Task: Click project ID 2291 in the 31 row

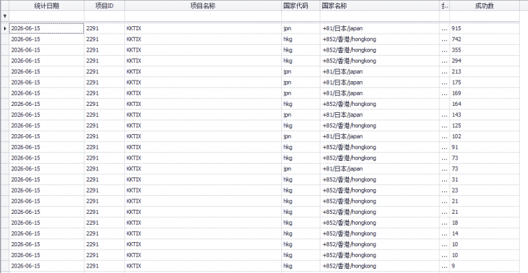Action: coord(104,179)
